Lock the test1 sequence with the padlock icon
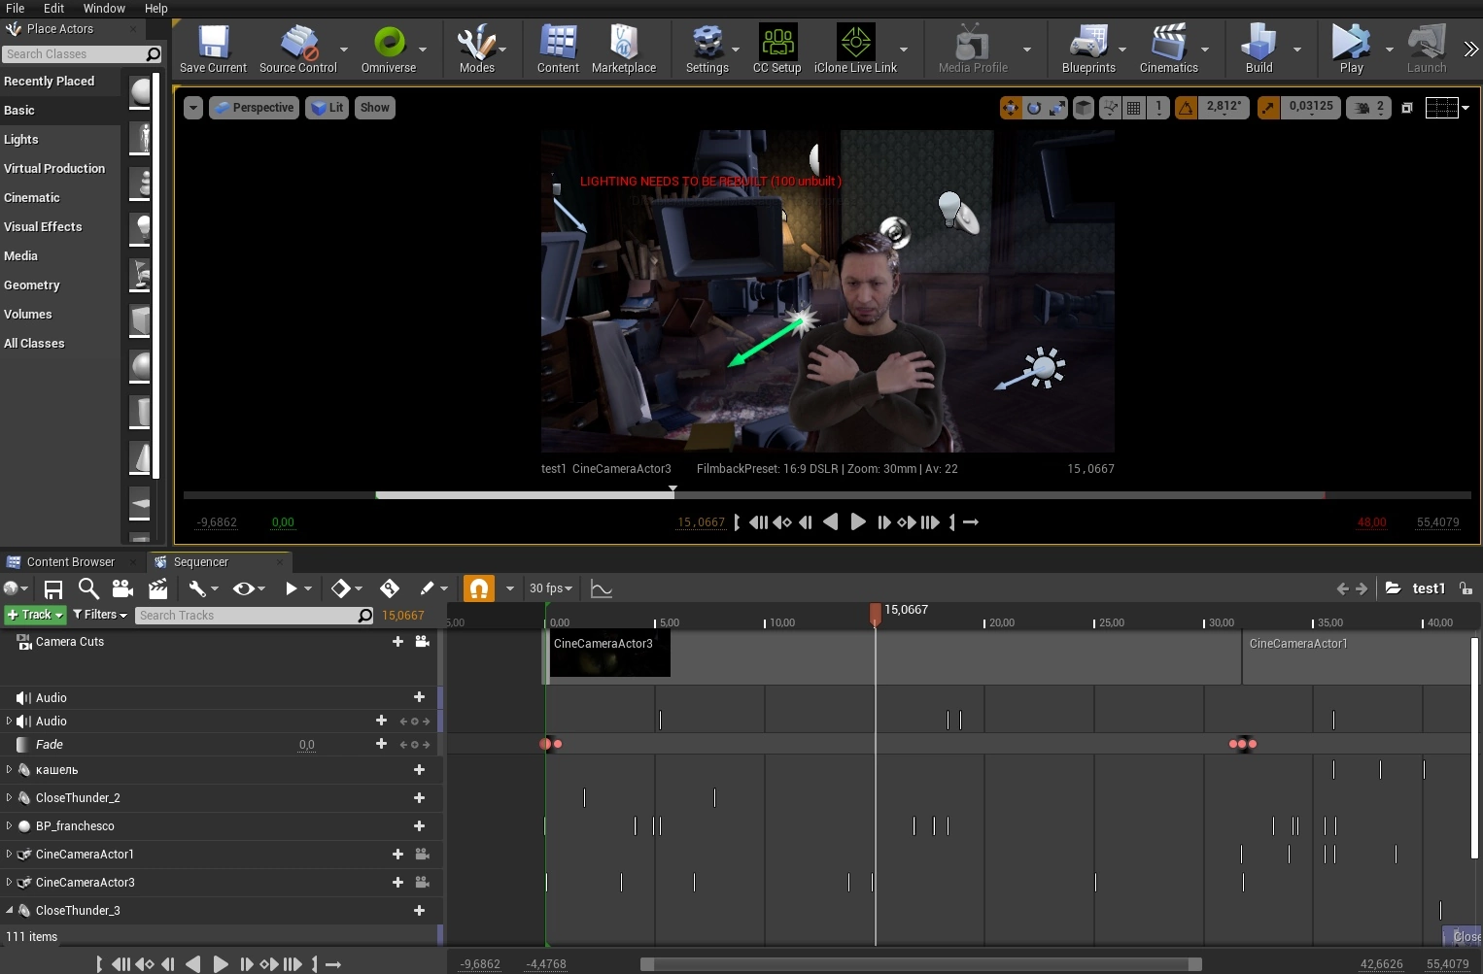 click(x=1466, y=588)
